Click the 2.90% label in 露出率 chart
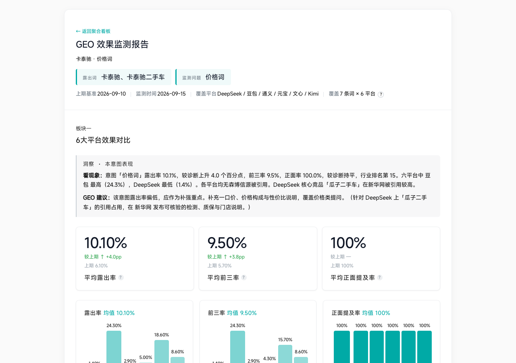The image size is (516, 363). 130,361
